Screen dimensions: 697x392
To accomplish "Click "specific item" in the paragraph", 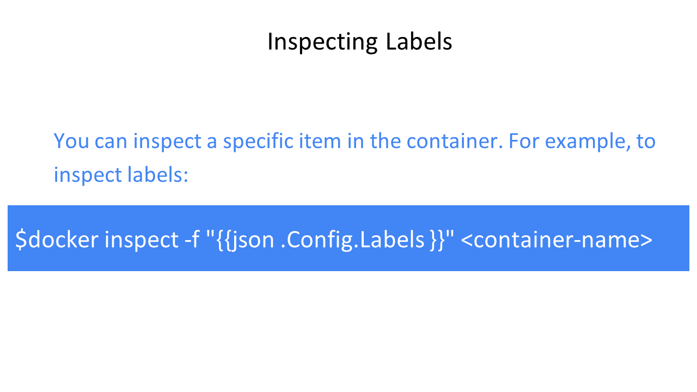I will 278,142.
